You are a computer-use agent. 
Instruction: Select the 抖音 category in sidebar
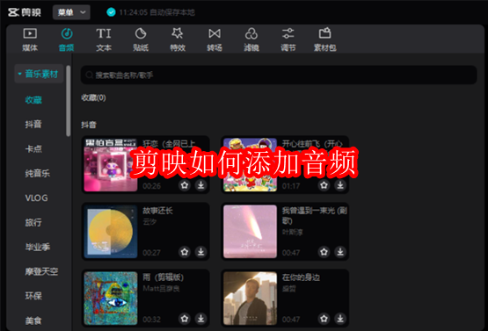pos(33,125)
